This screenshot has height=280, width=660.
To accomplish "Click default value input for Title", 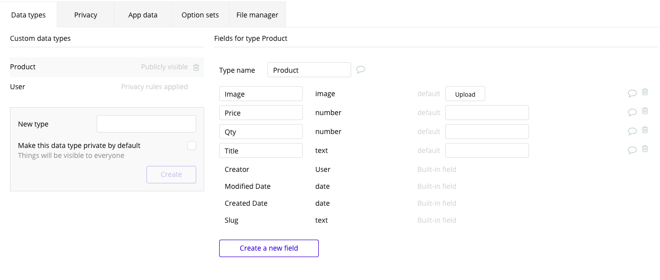I will coord(487,150).
